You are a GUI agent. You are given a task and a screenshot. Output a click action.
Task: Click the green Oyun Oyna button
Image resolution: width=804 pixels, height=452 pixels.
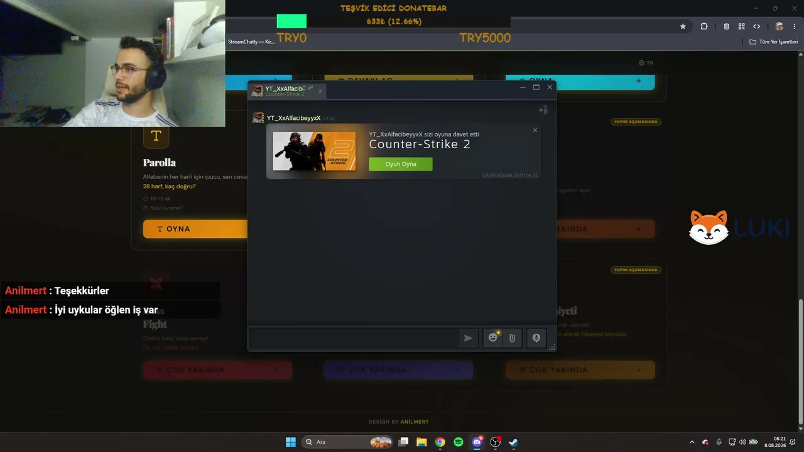click(400, 164)
